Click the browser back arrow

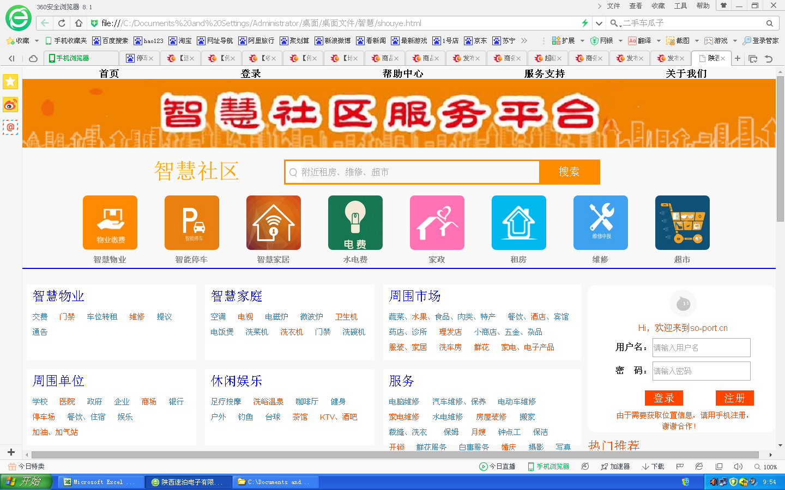[45, 23]
